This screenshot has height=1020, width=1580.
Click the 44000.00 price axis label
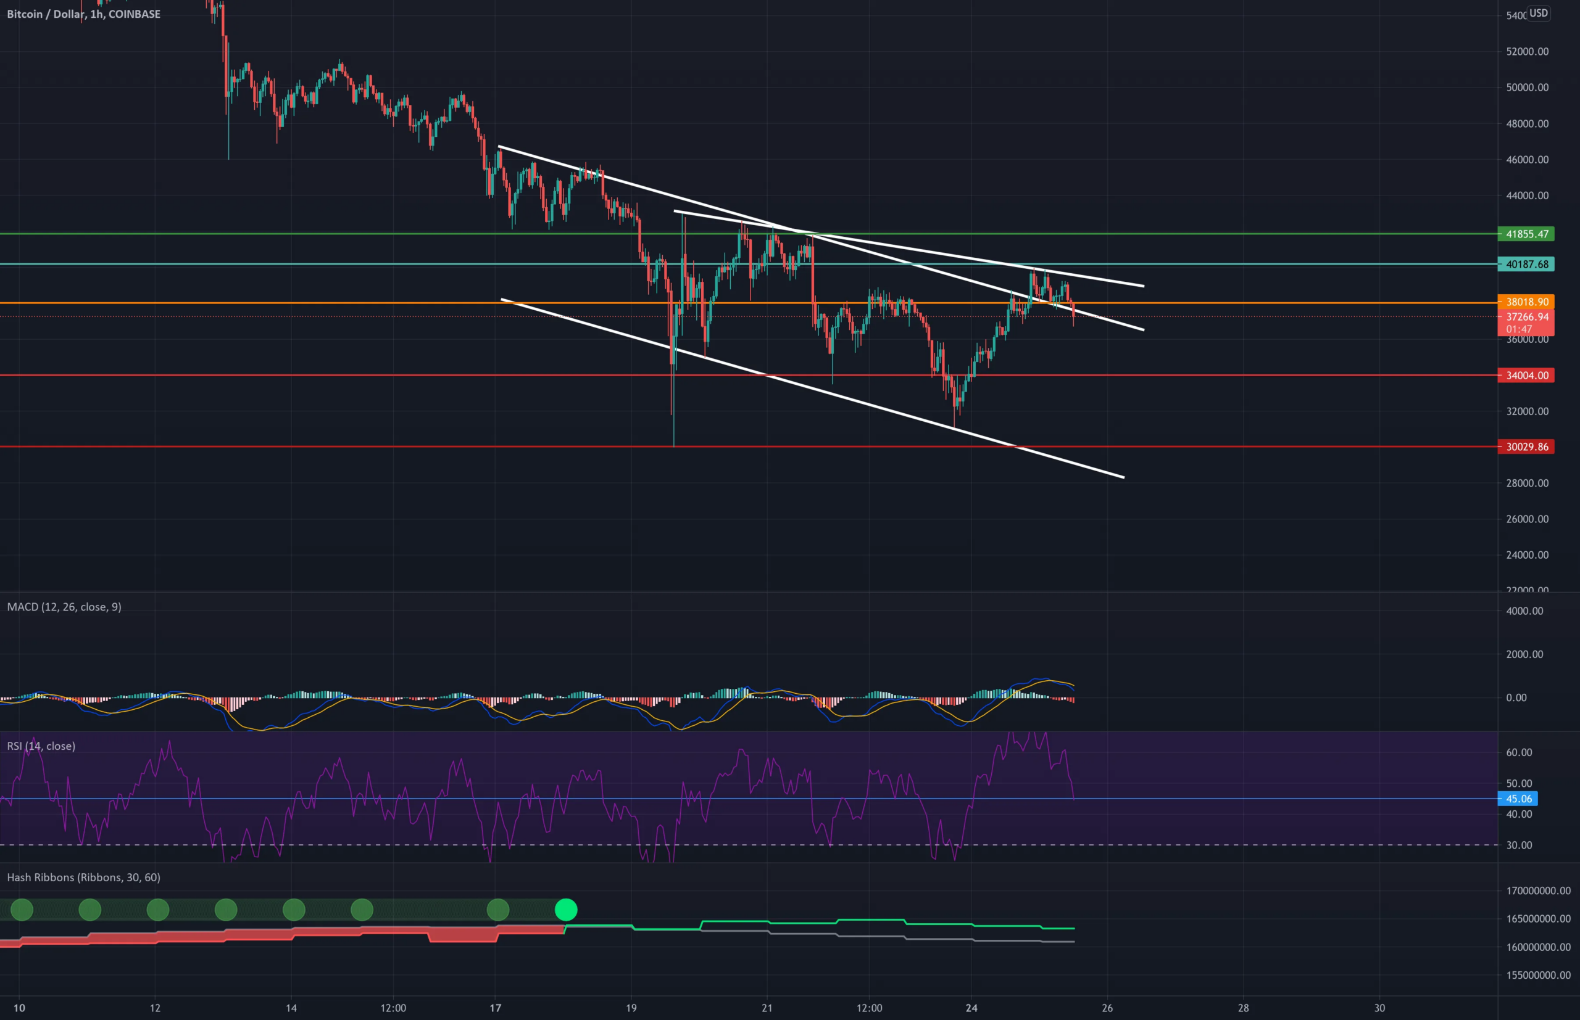[x=1527, y=195]
